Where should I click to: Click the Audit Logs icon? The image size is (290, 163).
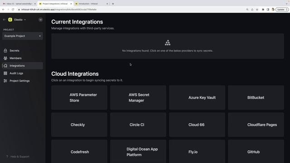[x=5, y=73]
